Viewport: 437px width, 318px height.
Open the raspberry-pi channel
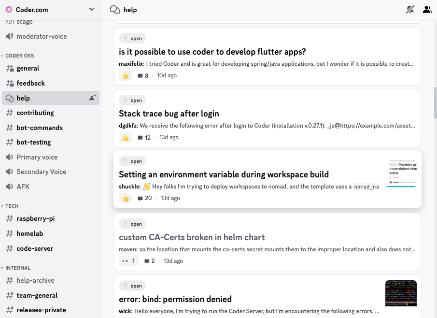pos(35,218)
